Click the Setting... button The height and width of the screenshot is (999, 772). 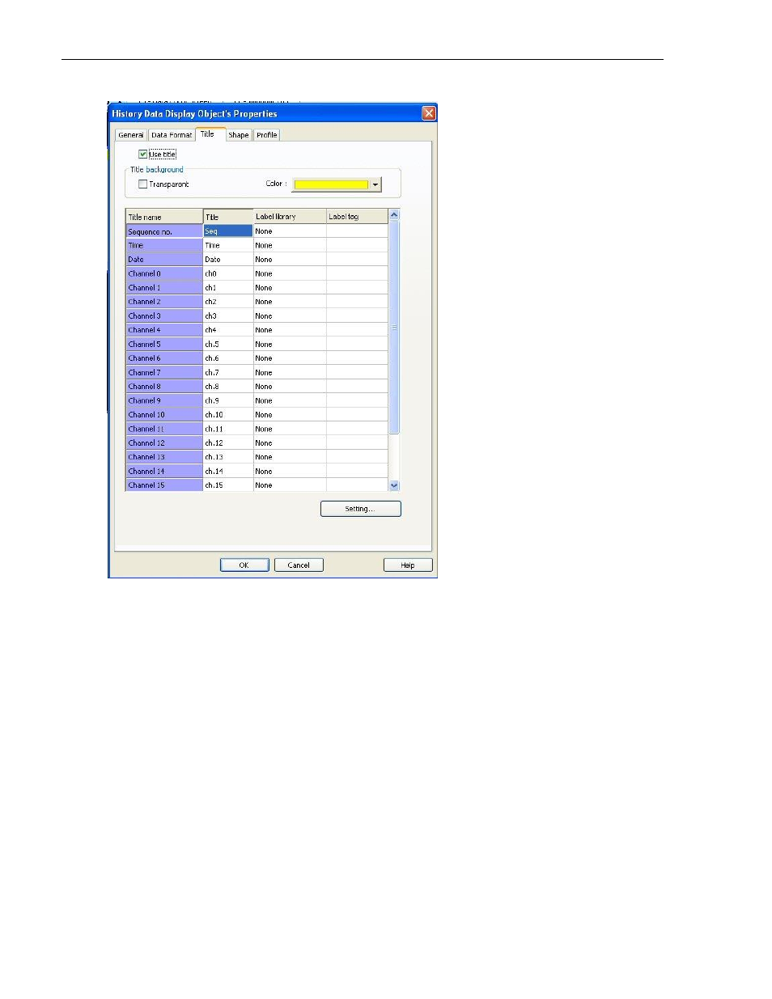tap(360, 509)
